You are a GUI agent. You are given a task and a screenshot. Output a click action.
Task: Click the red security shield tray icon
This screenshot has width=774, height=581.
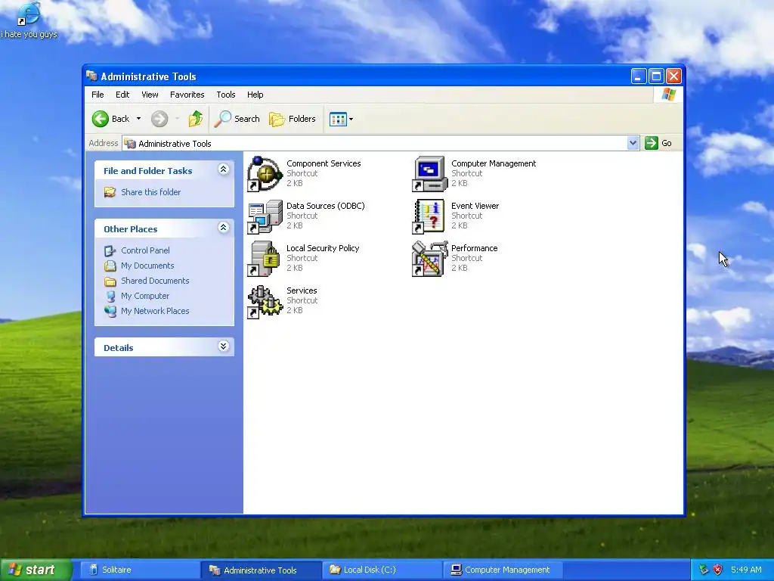coord(718,570)
